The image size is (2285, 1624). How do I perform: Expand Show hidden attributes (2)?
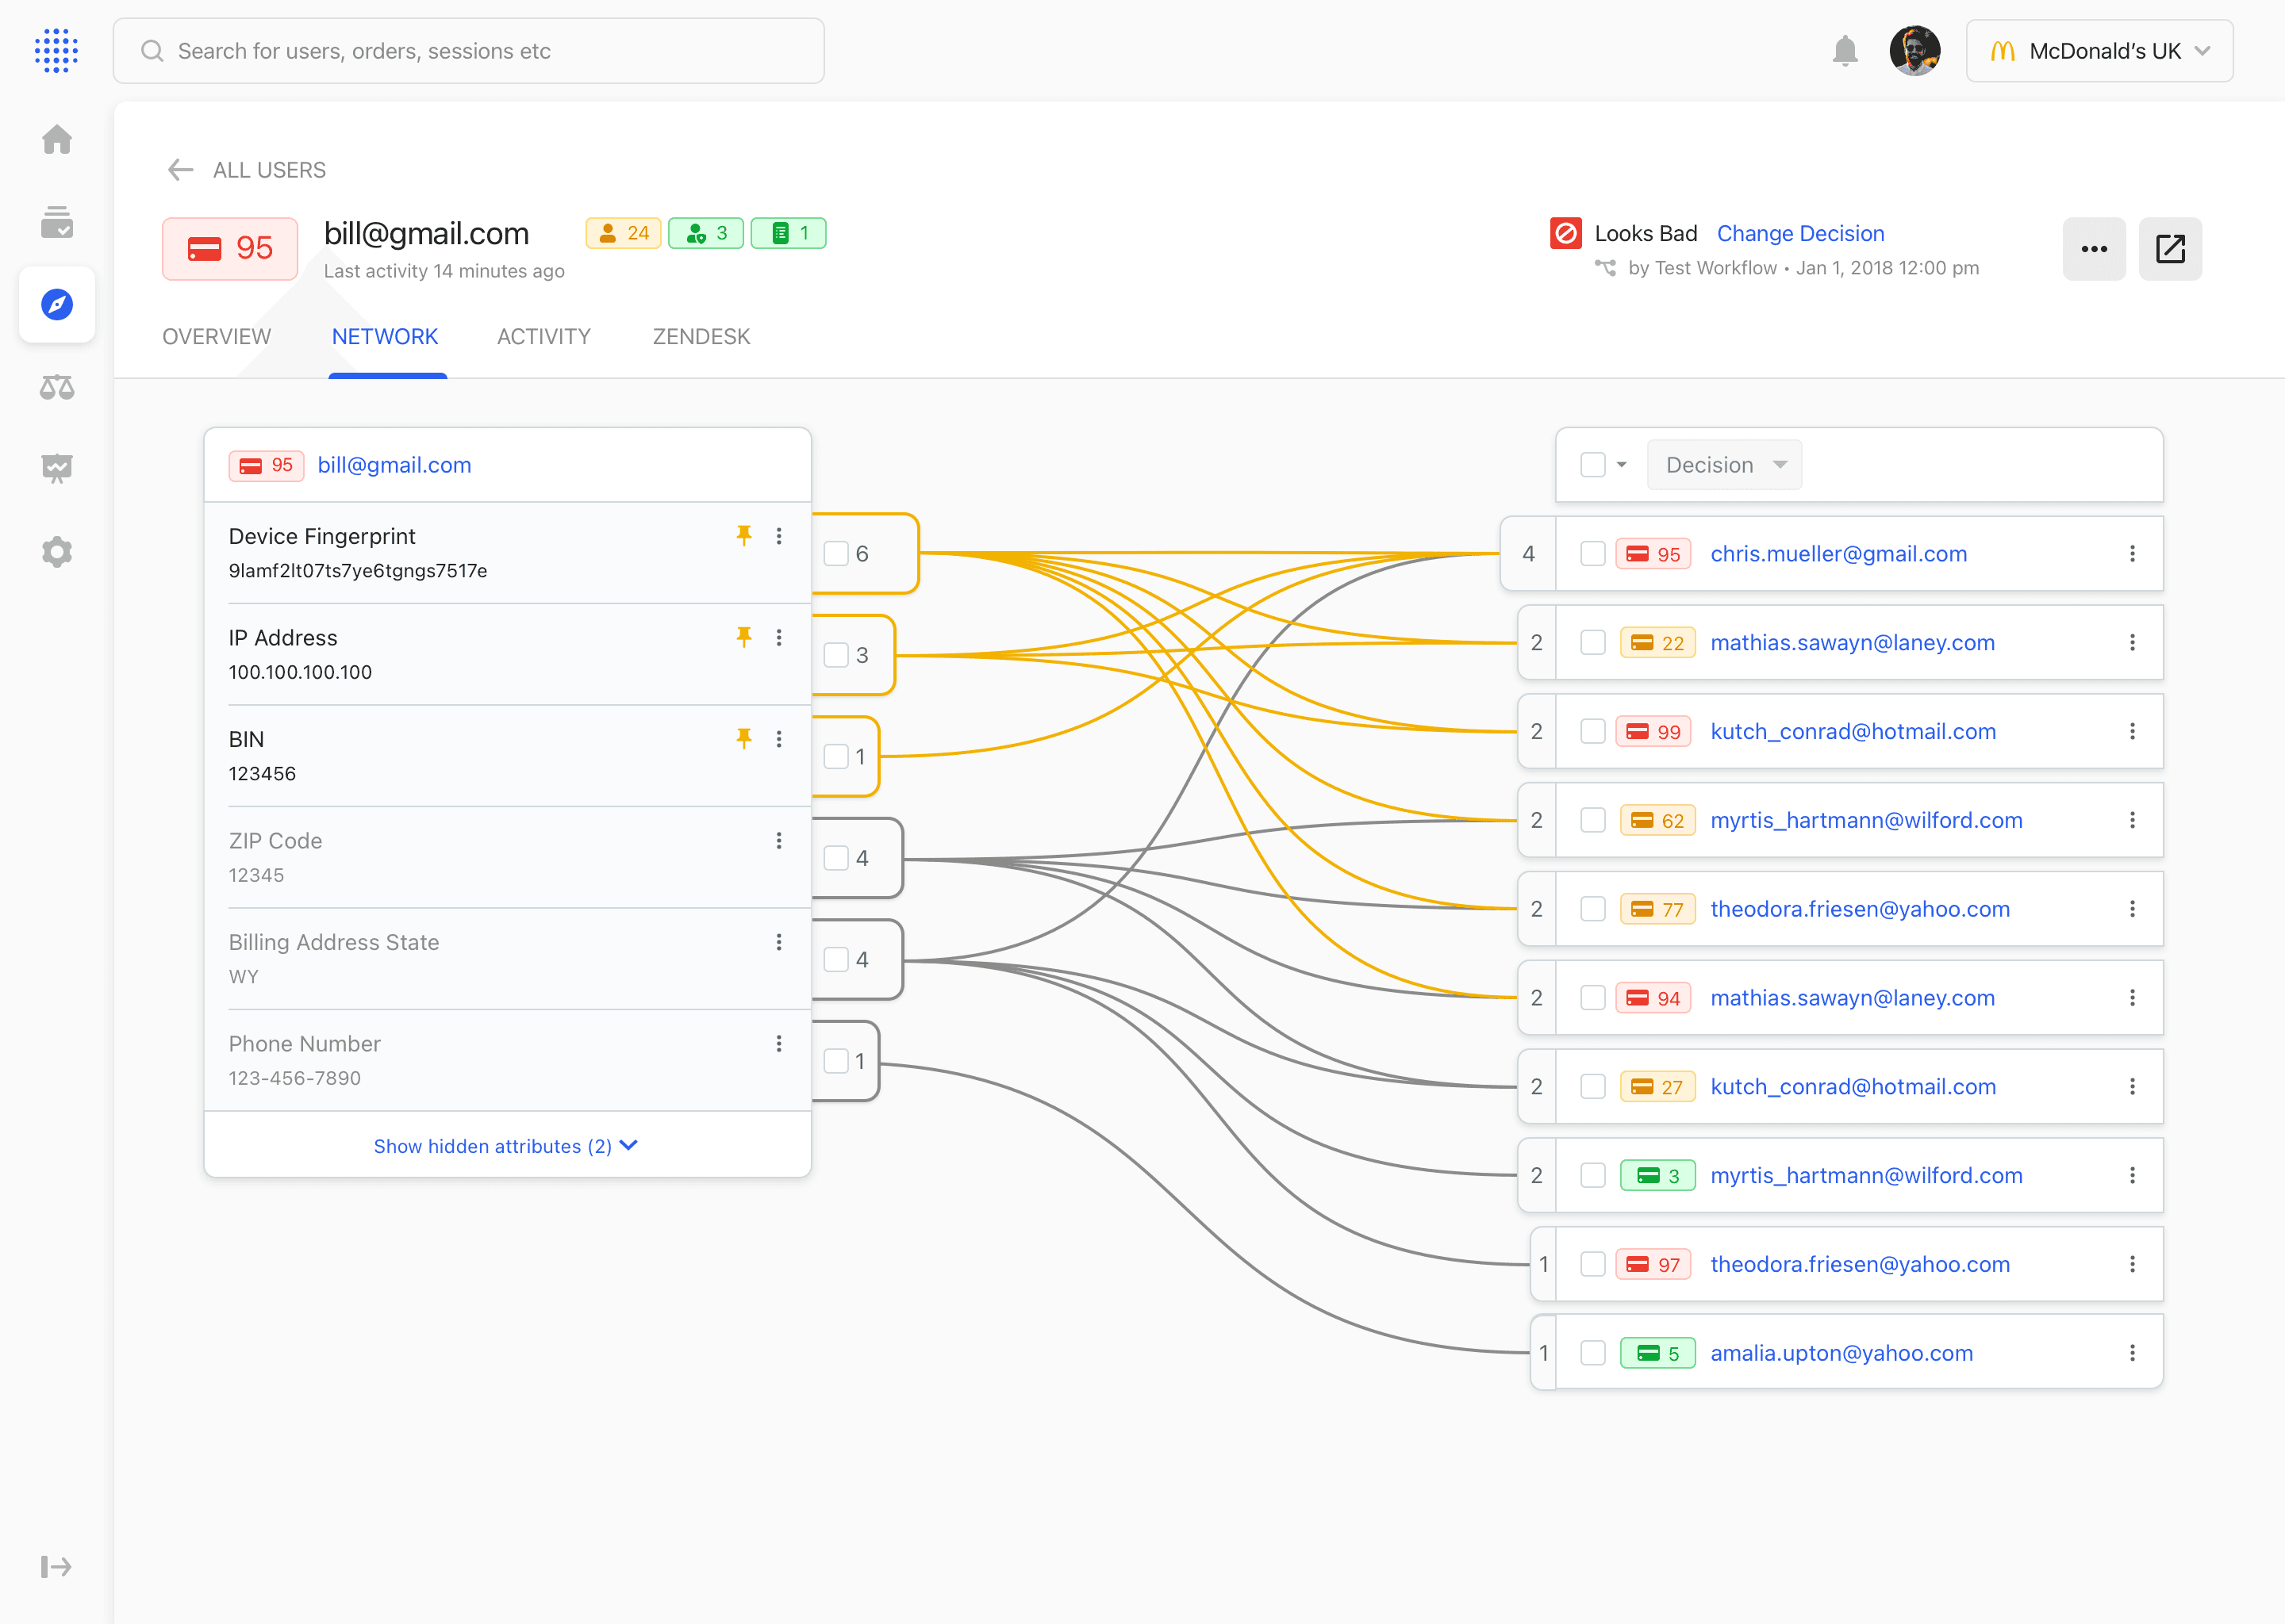pyautogui.click(x=505, y=1146)
